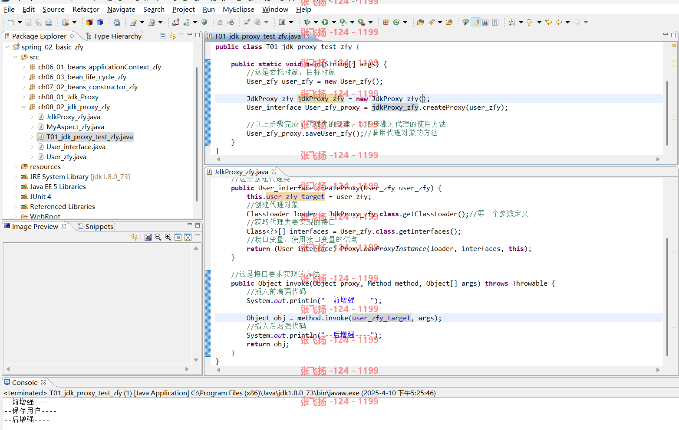Screen dimensions: 679x430
Task: Click the Open Type icon in toolbar
Action: point(420,22)
